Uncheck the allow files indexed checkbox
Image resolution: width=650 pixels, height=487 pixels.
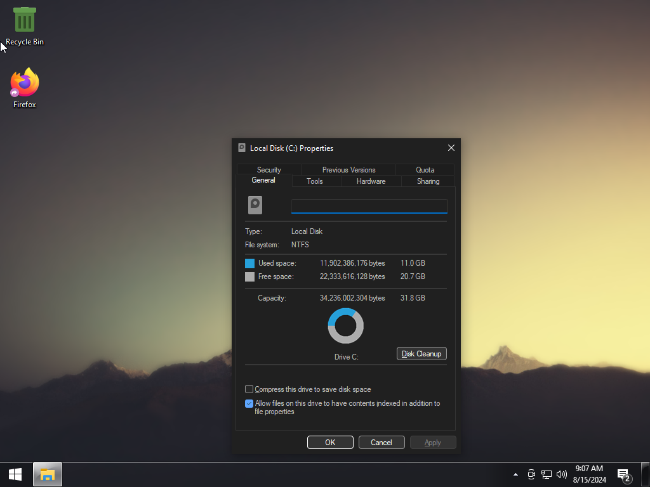[249, 403]
